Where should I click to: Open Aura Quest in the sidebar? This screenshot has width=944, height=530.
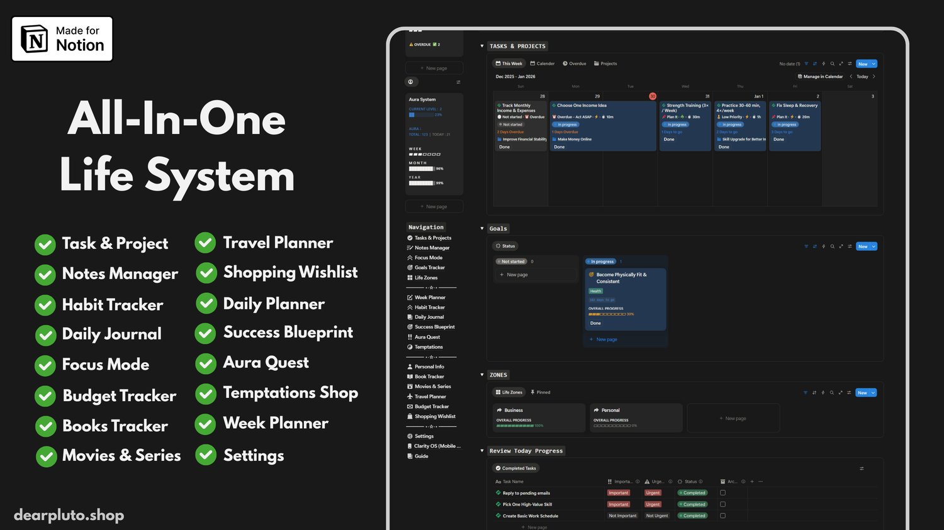[424, 337]
